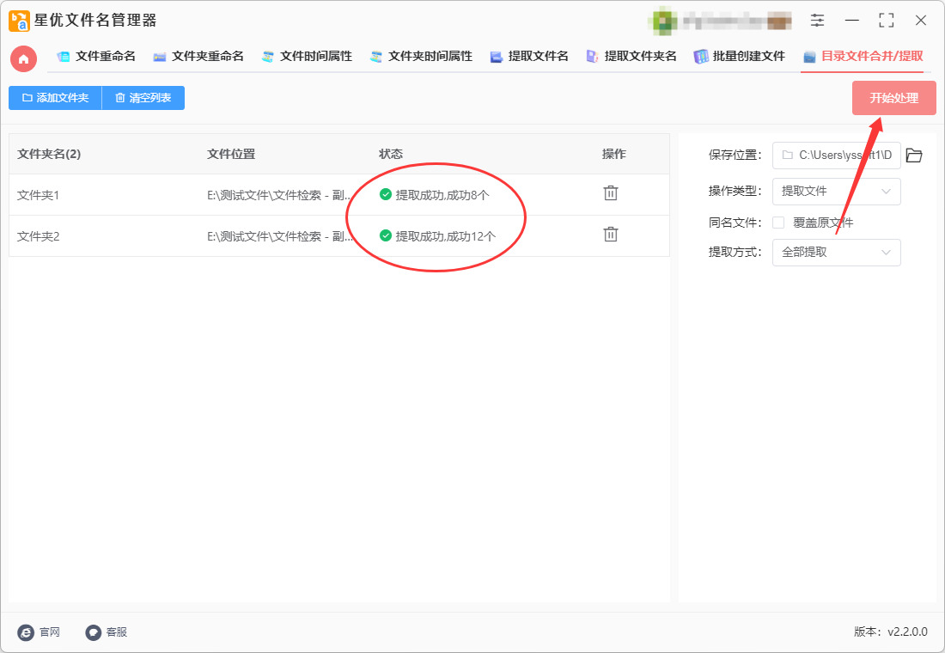Delete 文件夹2 row with trash icon
The width and height of the screenshot is (945, 653).
pyautogui.click(x=611, y=234)
